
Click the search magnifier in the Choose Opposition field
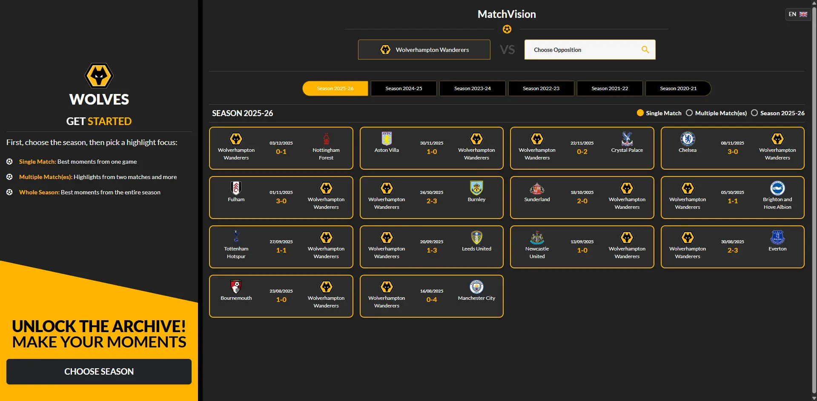[645, 50]
